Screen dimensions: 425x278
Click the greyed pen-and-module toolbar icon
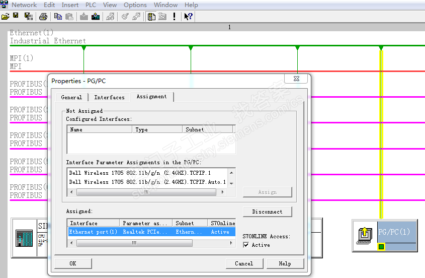click(110, 17)
